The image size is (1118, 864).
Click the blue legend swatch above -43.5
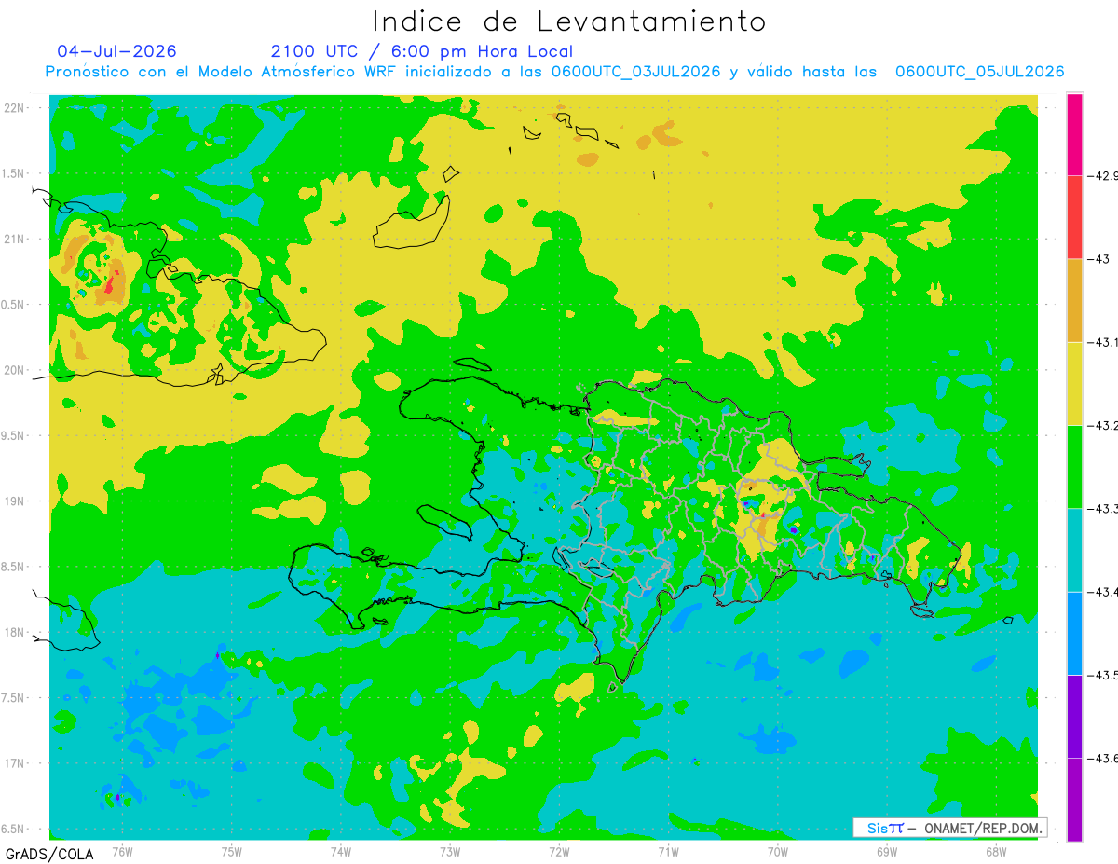(1074, 633)
